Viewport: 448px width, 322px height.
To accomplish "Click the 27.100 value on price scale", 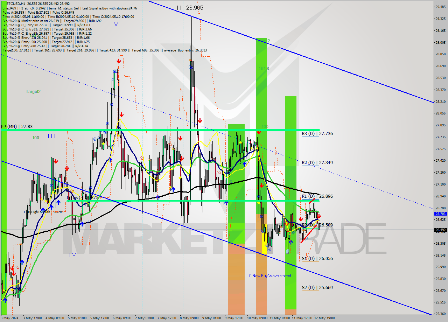I will [440, 184].
